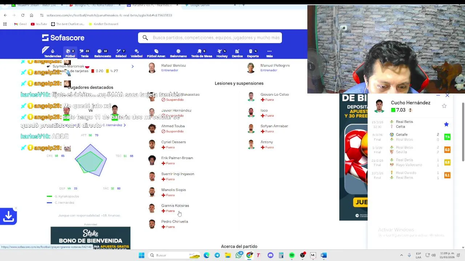
Task: Open the browser home page icon
Action: (32, 15)
